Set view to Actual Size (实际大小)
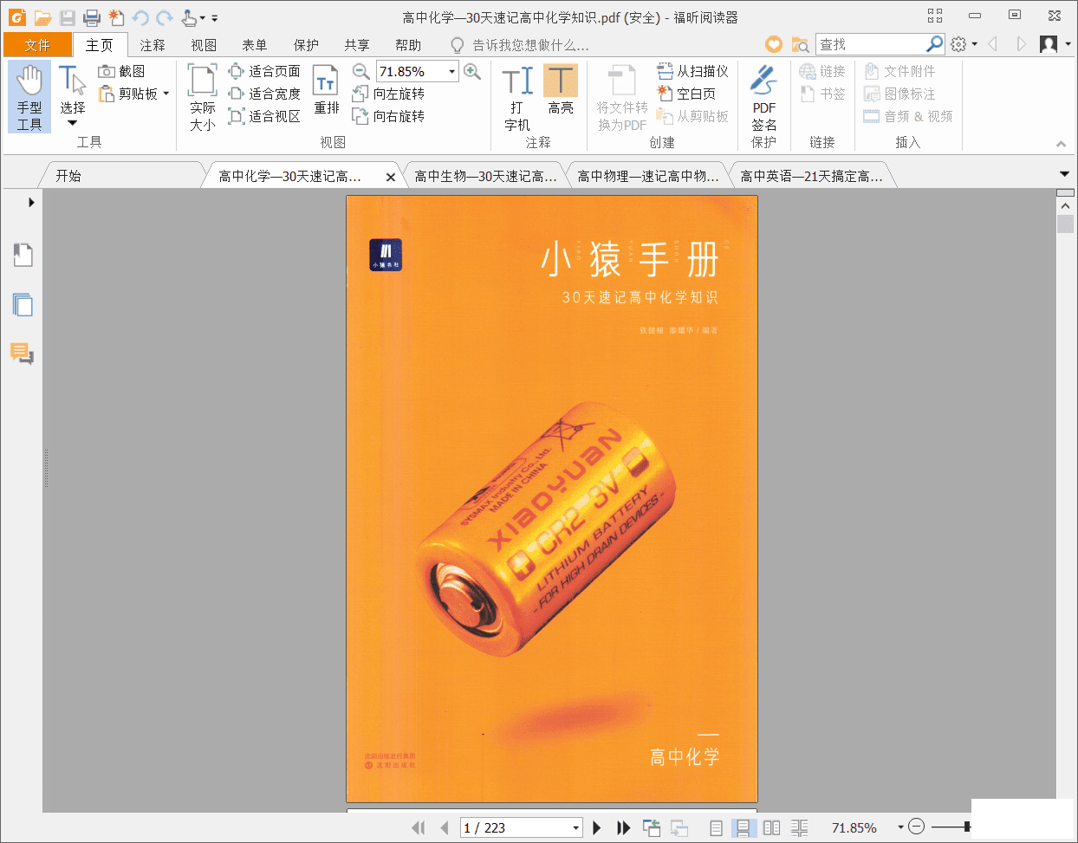 click(x=203, y=97)
